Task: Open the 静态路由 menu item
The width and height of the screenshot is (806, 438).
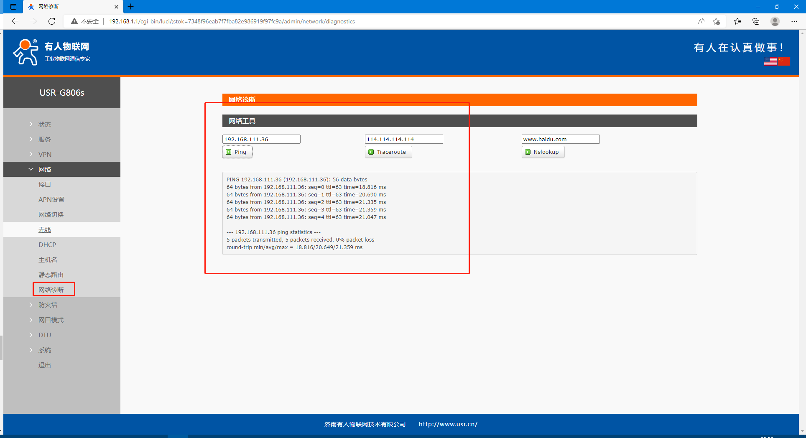Action: 51,275
